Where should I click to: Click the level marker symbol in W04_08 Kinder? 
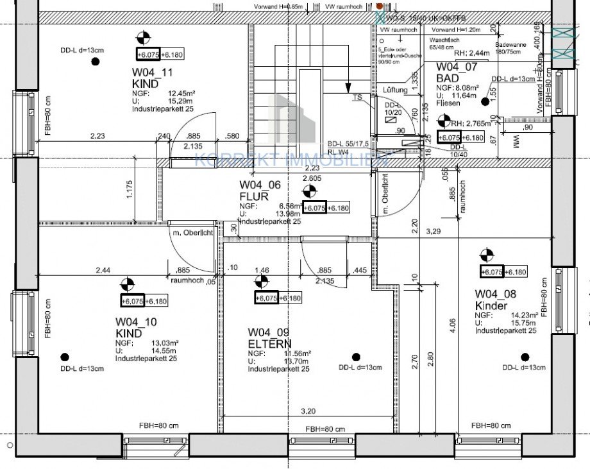pyautogui.click(x=487, y=255)
